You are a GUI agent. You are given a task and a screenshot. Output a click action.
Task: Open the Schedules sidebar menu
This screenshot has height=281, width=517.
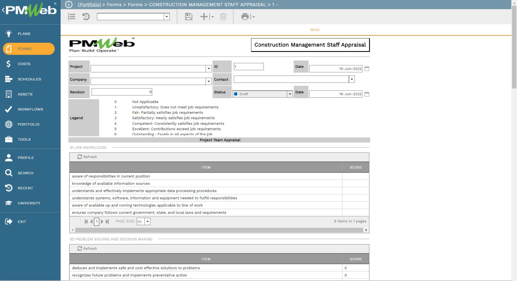[x=29, y=79]
